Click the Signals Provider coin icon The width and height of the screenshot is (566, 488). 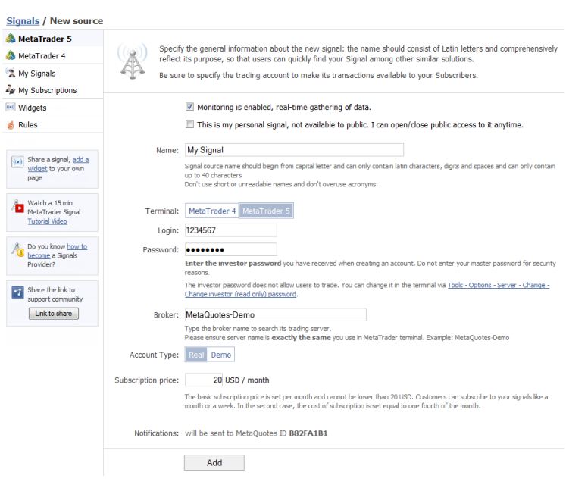17,250
